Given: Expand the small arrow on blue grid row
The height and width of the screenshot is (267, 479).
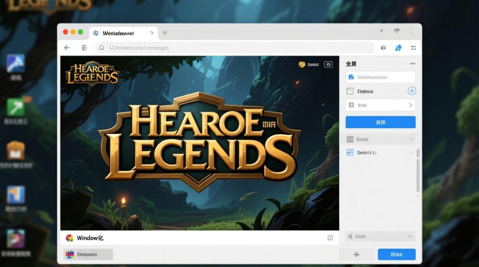Looking at the screenshot, I should (412, 153).
